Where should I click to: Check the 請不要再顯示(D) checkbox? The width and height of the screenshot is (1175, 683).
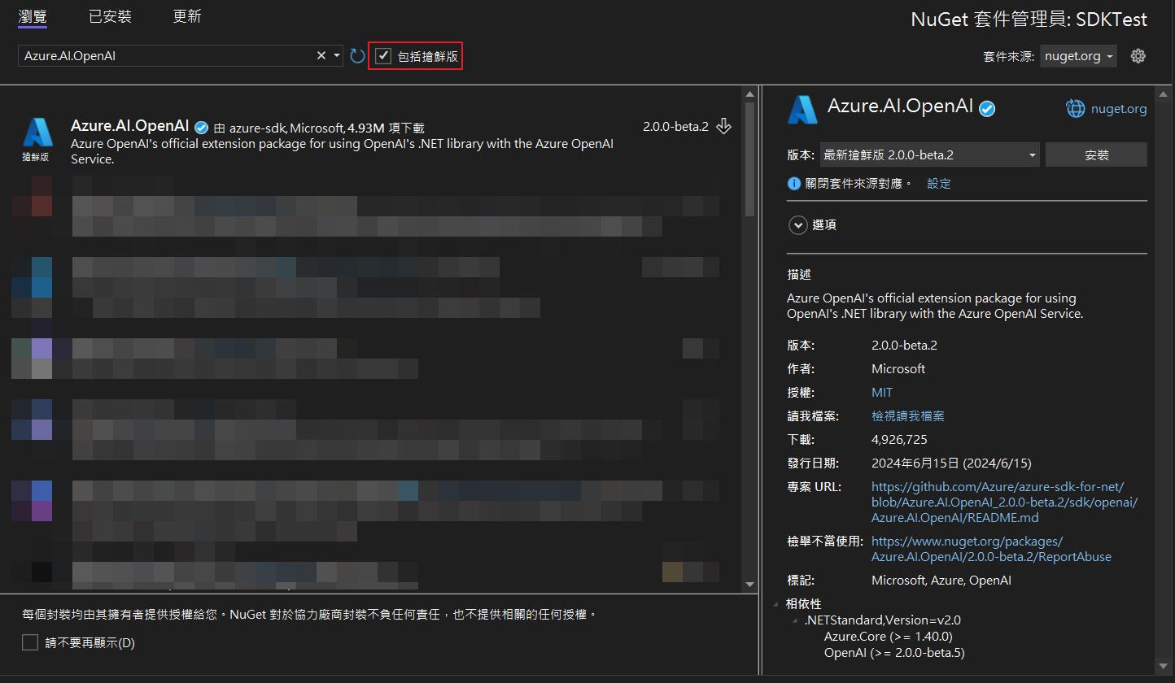click(x=30, y=642)
